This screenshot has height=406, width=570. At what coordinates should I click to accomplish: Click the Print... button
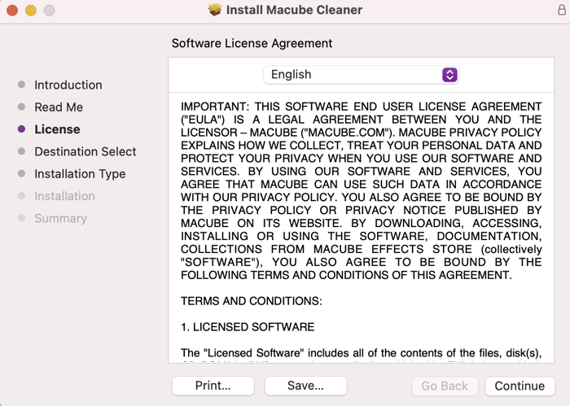coord(213,386)
